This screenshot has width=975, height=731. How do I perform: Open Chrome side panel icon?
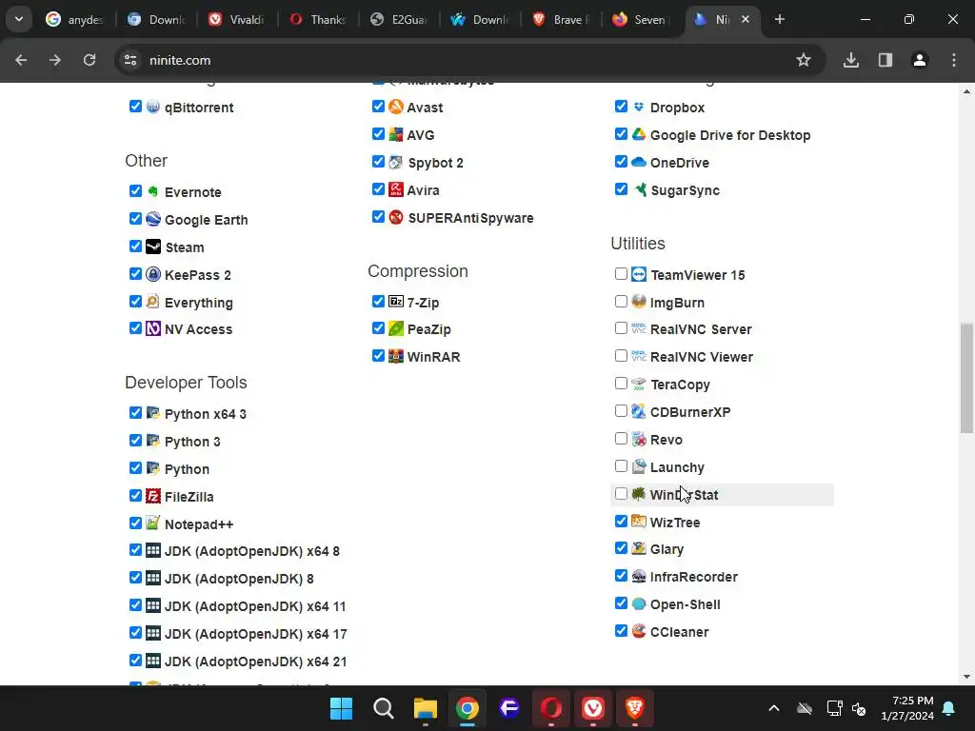pyautogui.click(x=885, y=60)
